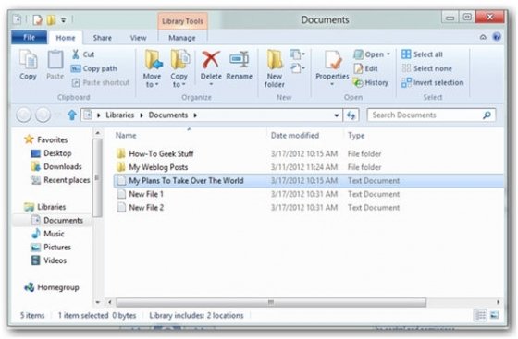This screenshot has height=339, width=518.
Task: Select Libraries in navigation pane
Action: coord(45,207)
